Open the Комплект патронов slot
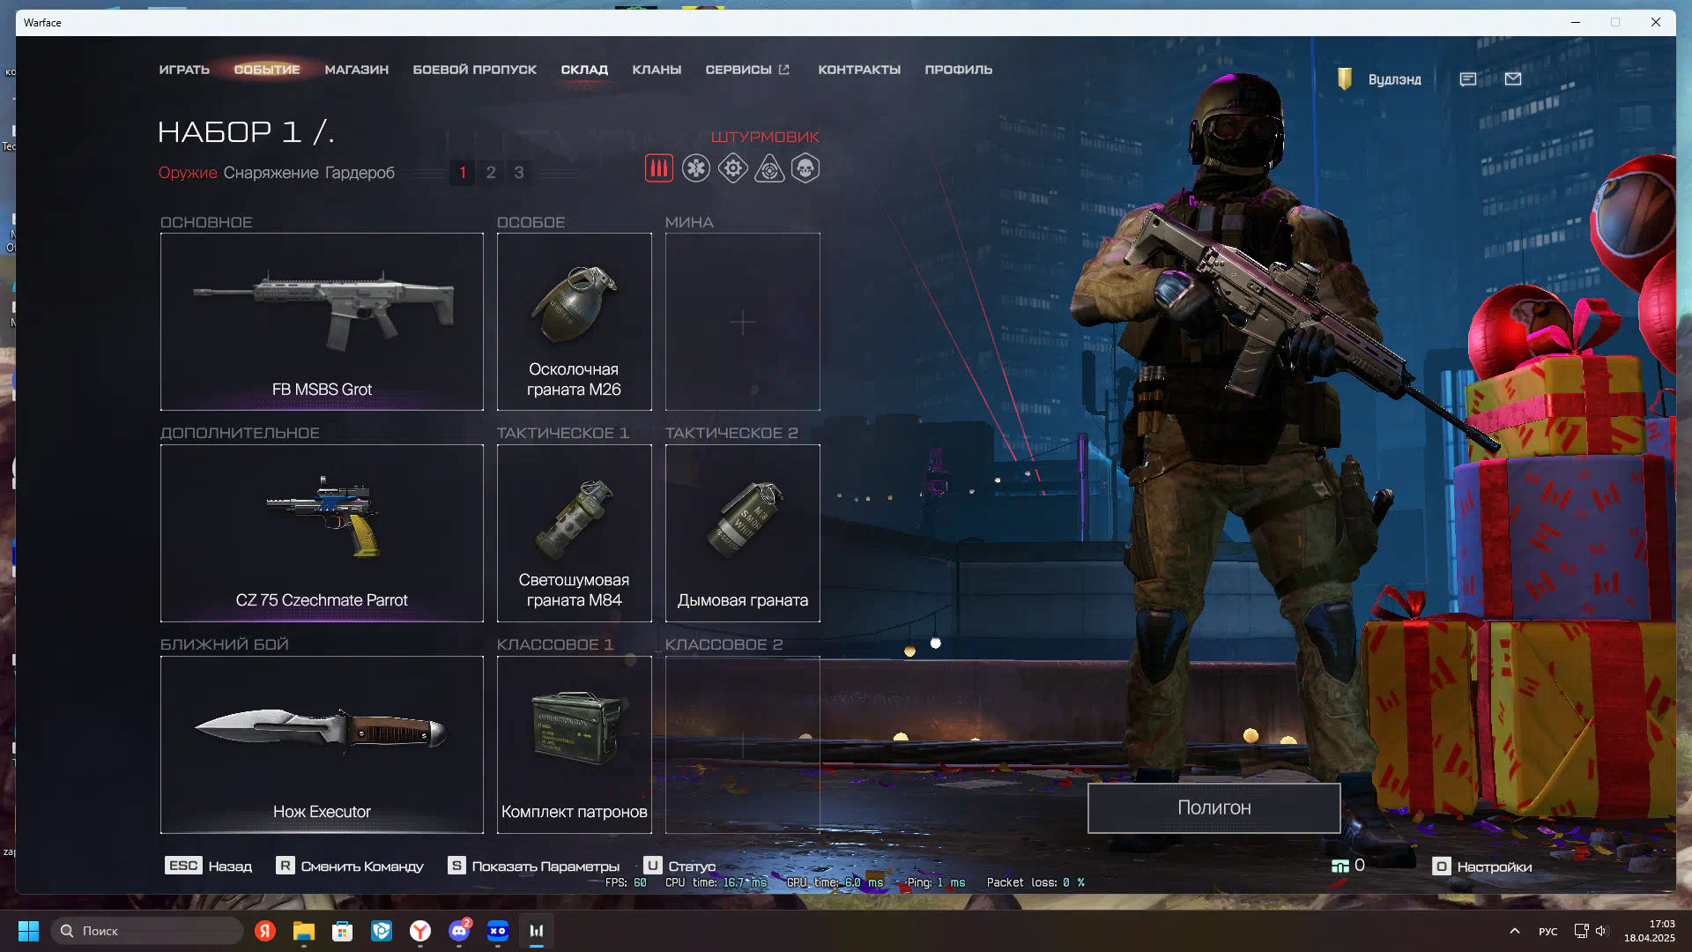Viewport: 1692px width, 952px height. 575,745
